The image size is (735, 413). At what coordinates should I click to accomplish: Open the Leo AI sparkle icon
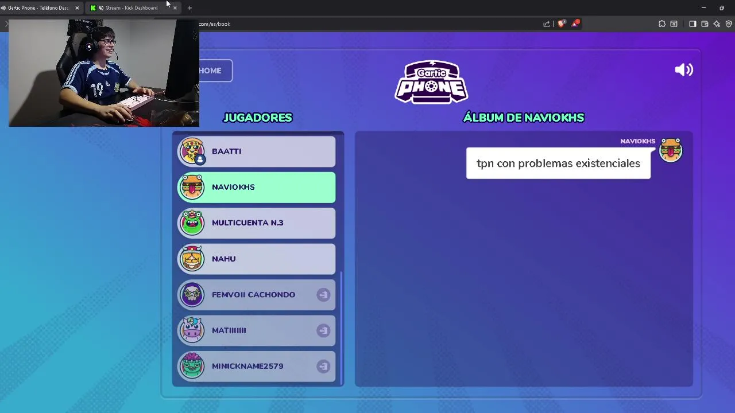[x=717, y=24]
